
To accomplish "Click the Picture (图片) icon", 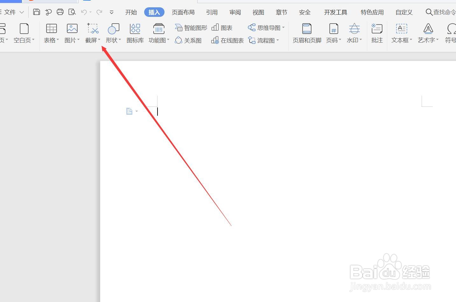I will pyautogui.click(x=72, y=29).
